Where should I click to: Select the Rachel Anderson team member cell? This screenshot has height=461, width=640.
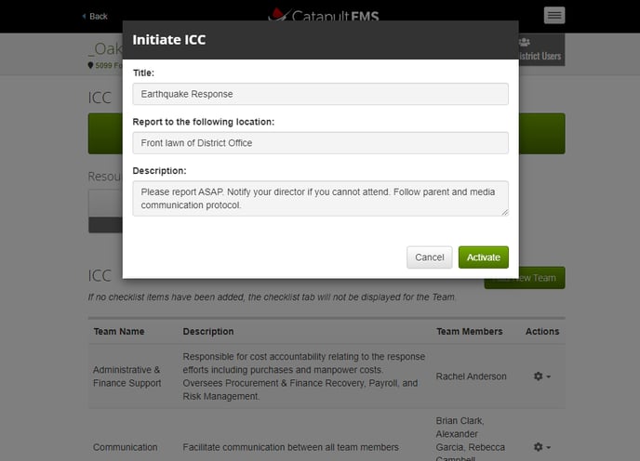point(471,376)
